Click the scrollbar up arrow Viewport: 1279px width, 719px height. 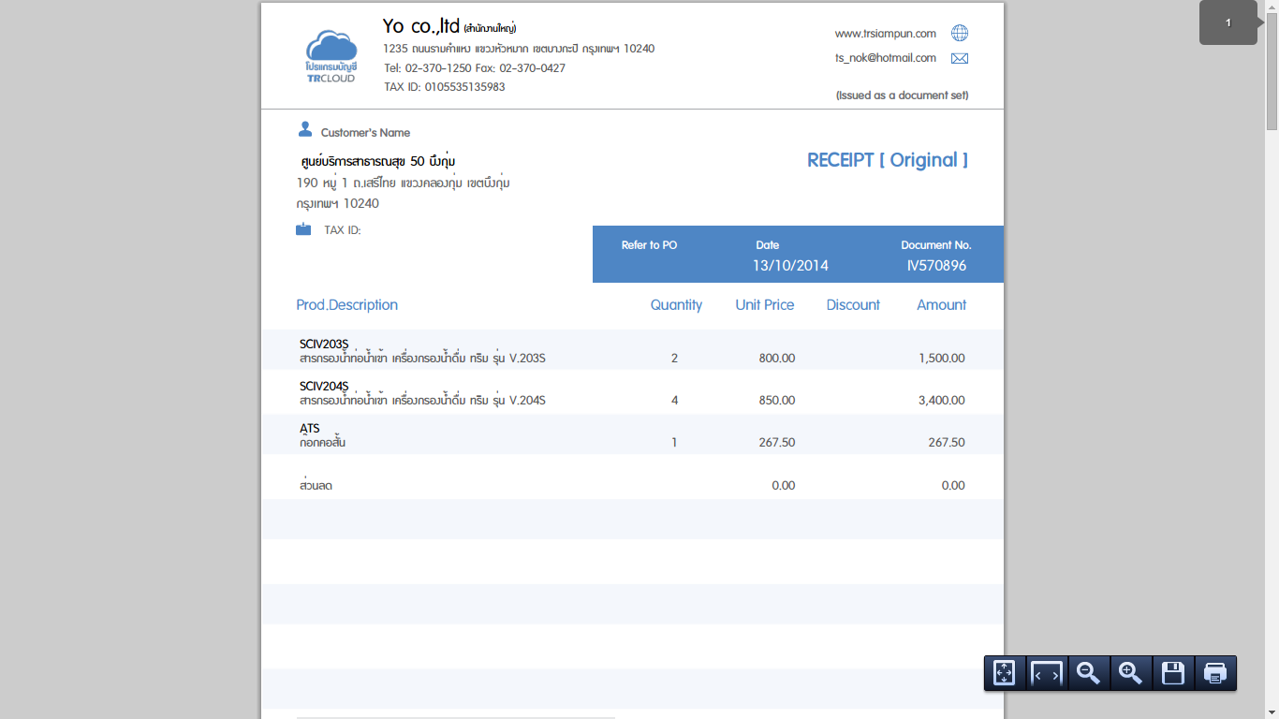1272,7
